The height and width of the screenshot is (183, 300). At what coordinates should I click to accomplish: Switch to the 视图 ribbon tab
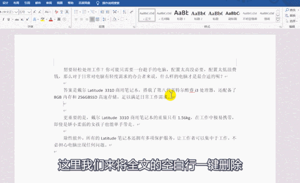[x=60, y=3]
